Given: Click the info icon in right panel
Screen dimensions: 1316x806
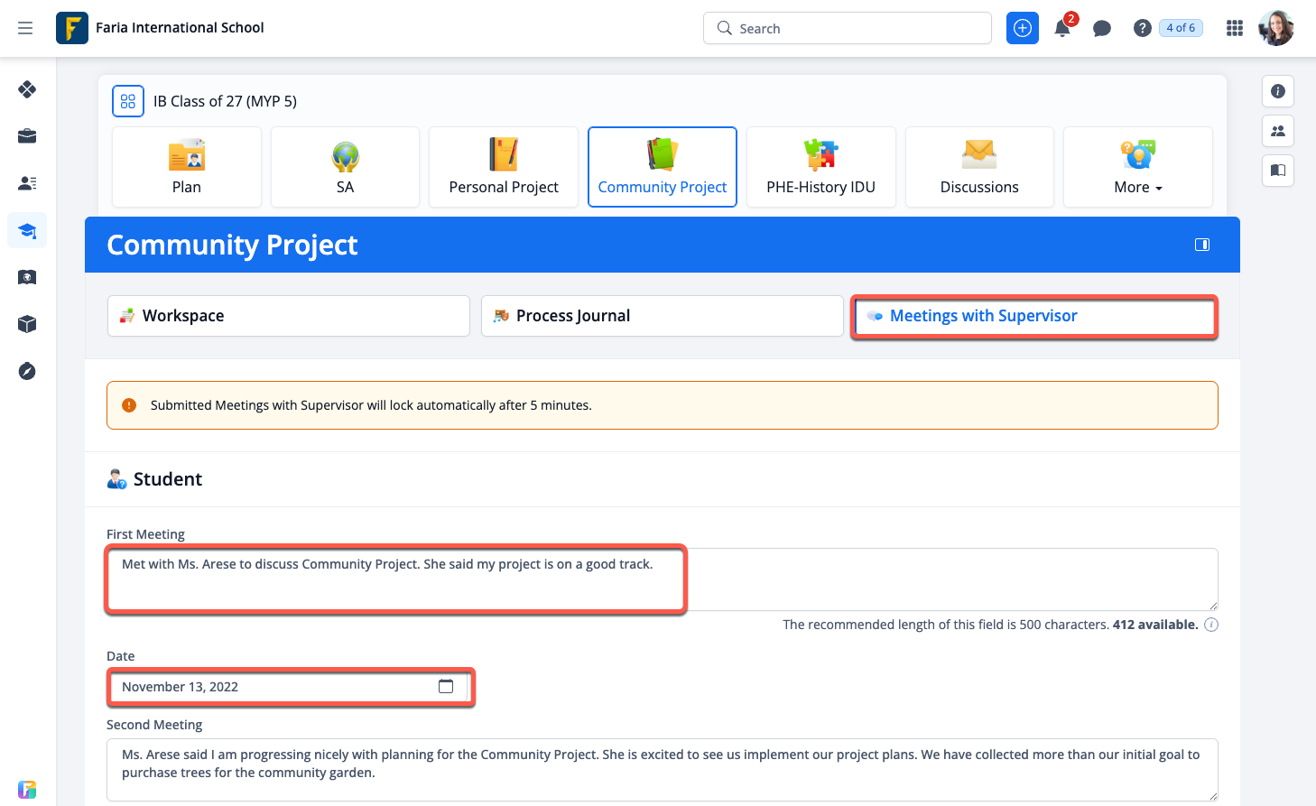Looking at the screenshot, I should (1277, 91).
